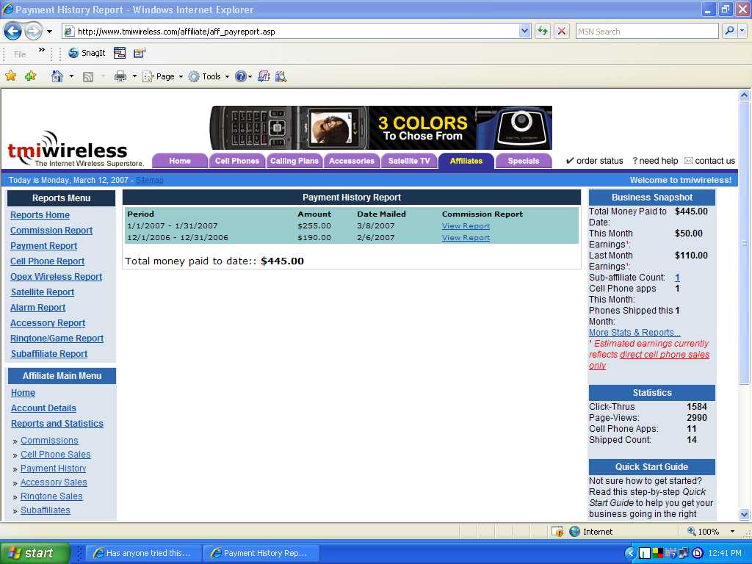This screenshot has width=752, height=564.
Task: Open the File menu
Action: tap(20, 54)
